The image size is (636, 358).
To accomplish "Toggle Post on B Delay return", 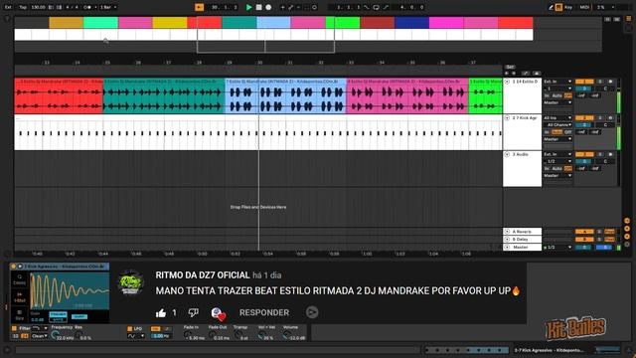I will pos(609,239).
